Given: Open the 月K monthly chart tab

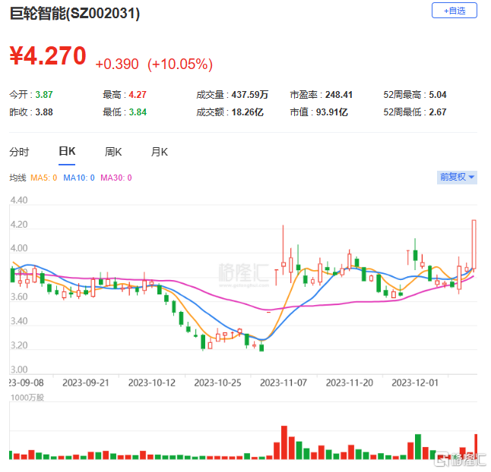Looking at the screenshot, I should tap(160, 153).
